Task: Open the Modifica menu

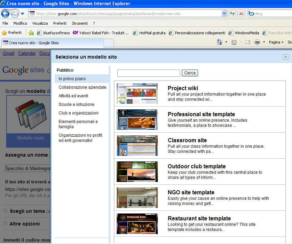Action: coord(20,23)
